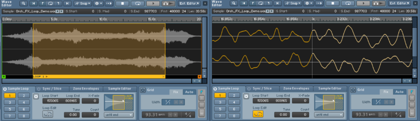This screenshot has height=121, width=420.
Task: Click the magnifier zoom tool in left Wave Editor
Action: tap(23, 3)
